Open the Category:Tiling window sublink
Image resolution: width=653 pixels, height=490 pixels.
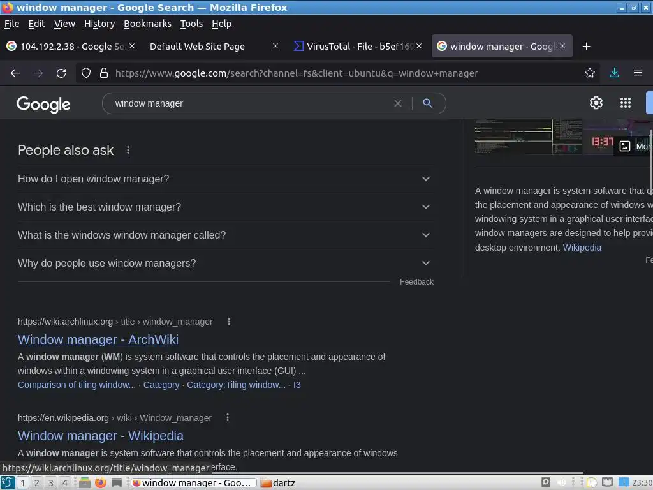[x=236, y=385]
